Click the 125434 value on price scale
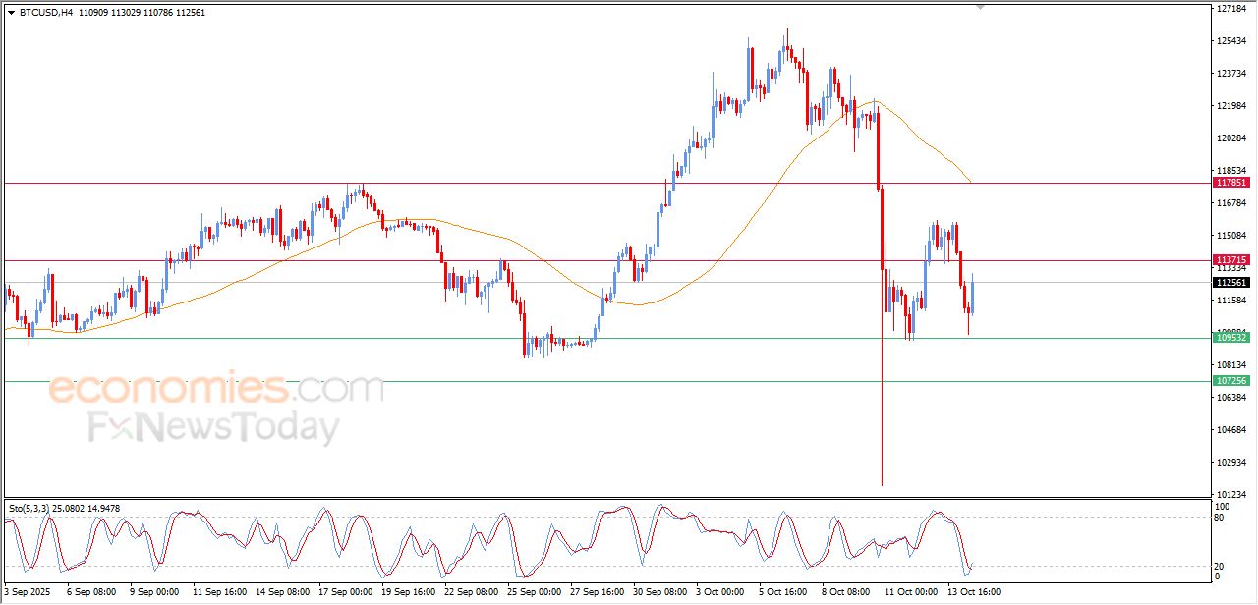The height and width of the screenshot is (605, 1258). (1231, 41)
